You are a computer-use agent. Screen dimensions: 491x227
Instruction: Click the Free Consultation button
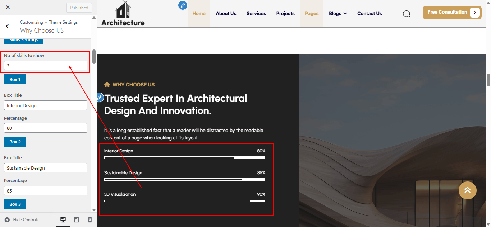click(452, 12)
